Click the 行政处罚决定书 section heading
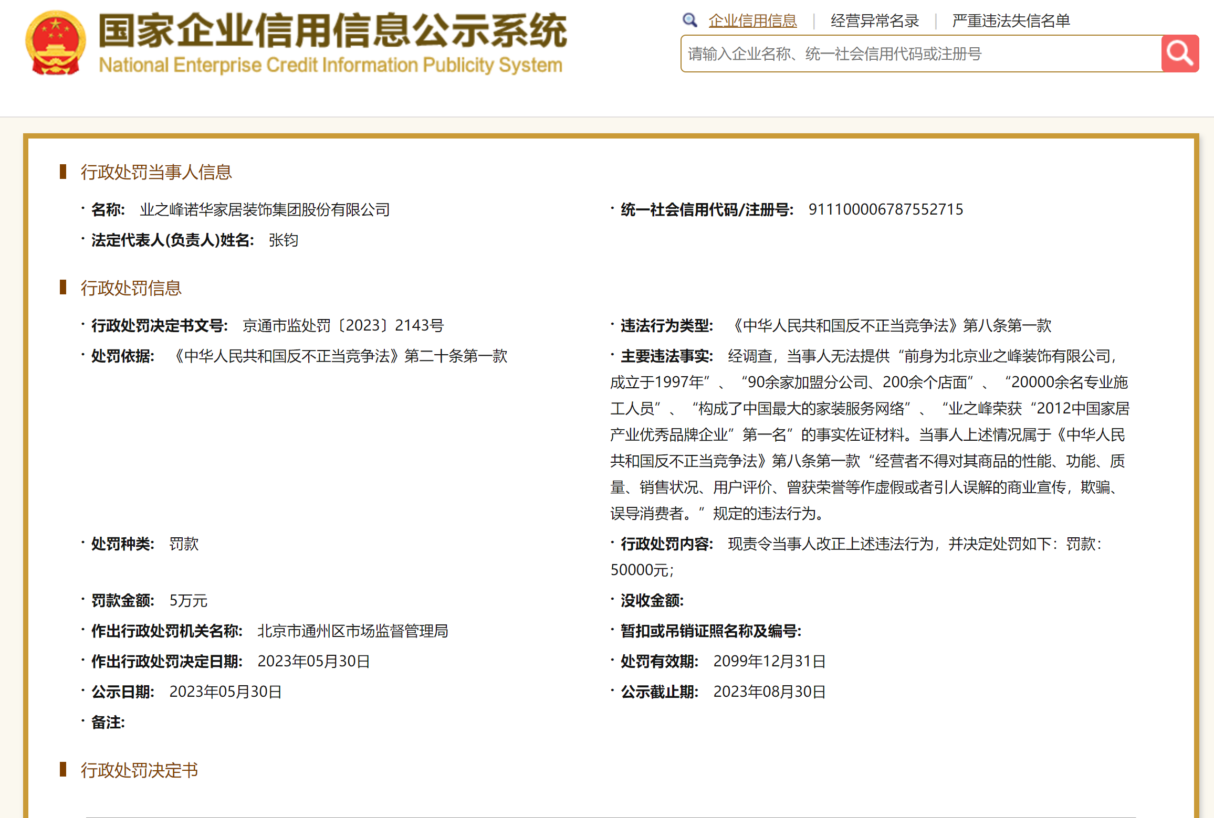The height and width of the screenshot is (818, 1214). 139,770
